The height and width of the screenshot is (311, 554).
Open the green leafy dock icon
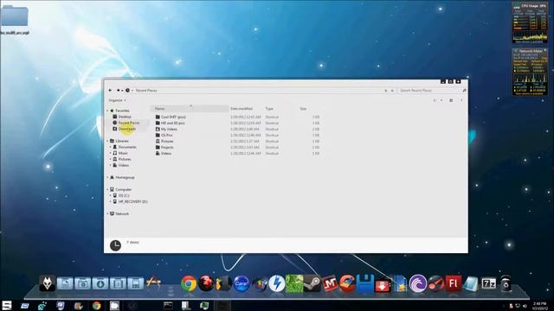294,283
